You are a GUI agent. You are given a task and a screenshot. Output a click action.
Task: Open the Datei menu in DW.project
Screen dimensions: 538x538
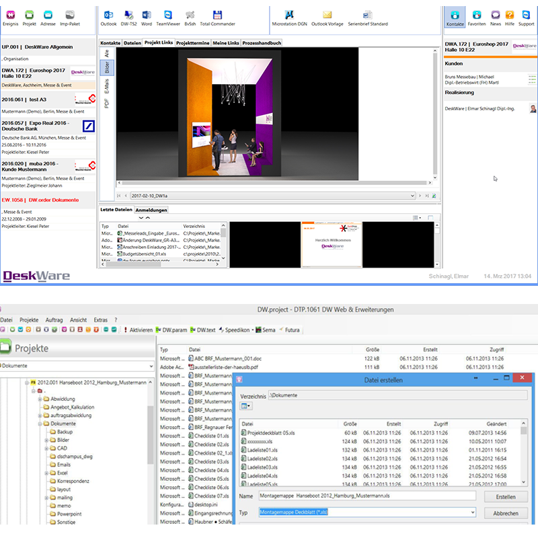pyautogui.click(x=7, y=320)
